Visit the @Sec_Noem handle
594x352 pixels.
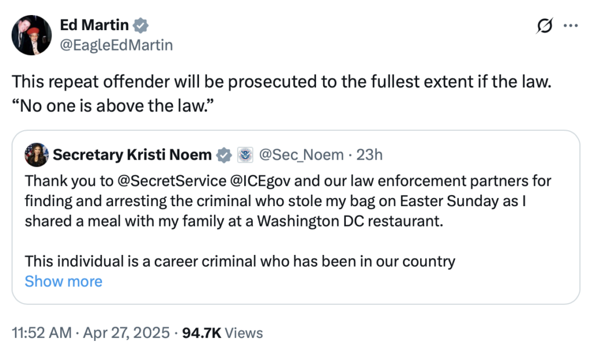[x=301, y=155]
